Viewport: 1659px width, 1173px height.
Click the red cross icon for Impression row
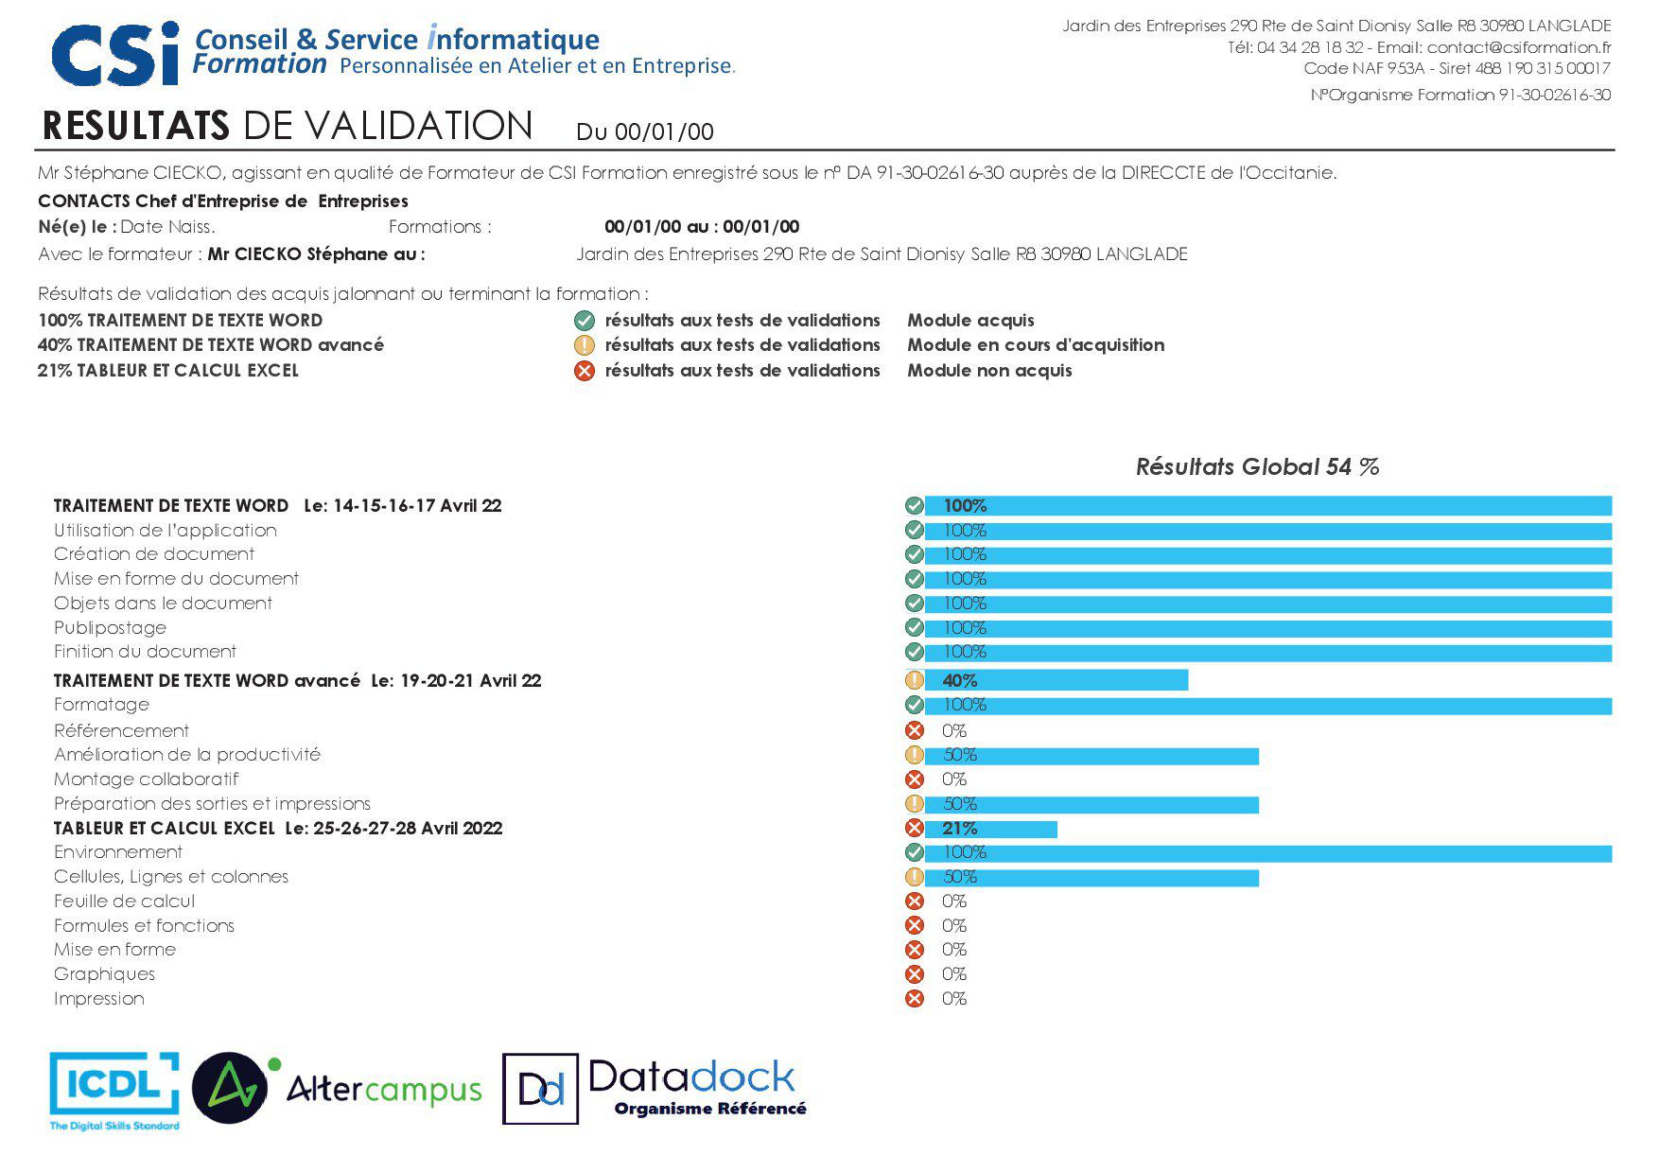(x=914, y=999)
